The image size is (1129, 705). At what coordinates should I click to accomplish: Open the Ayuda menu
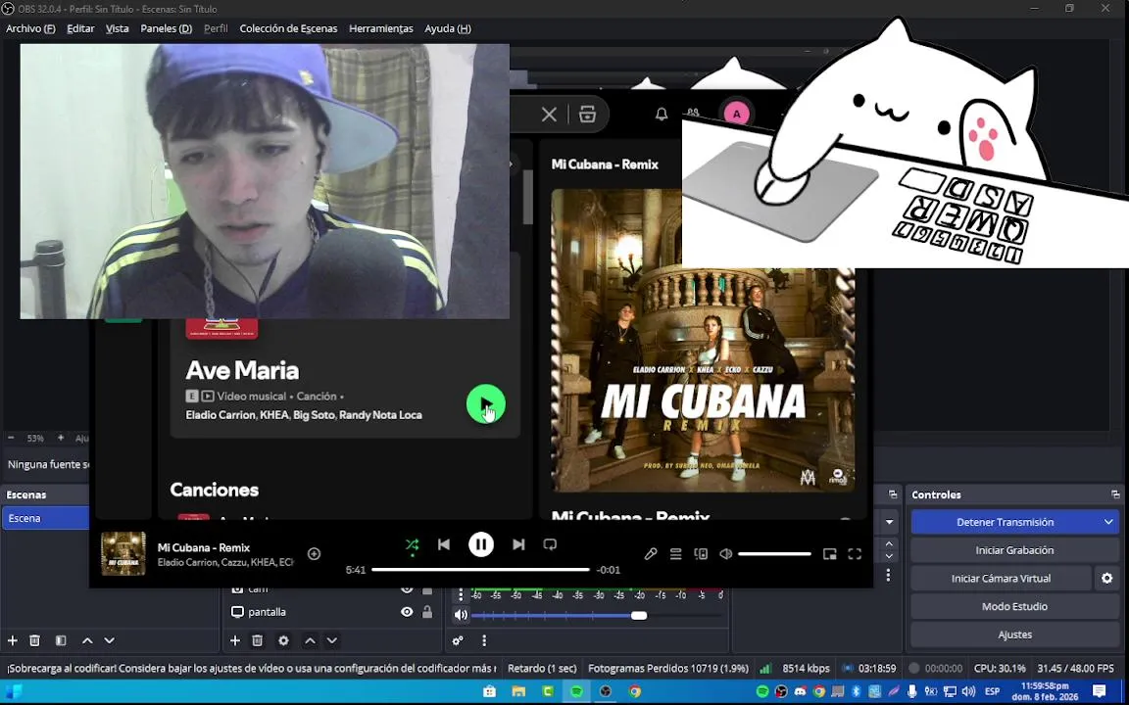pos(448,28)
